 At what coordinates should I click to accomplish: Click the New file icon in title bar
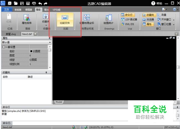coord(9,3)
